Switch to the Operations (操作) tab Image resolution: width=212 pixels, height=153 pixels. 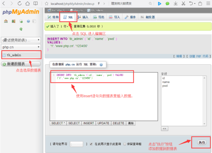(130, 17)
